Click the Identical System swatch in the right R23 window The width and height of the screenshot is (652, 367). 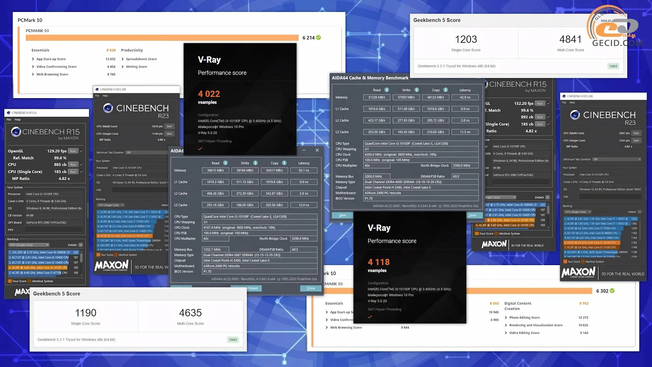(x=583, y=262)
